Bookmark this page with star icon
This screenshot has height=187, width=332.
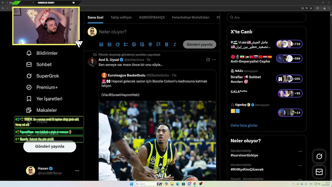(311, 8)
